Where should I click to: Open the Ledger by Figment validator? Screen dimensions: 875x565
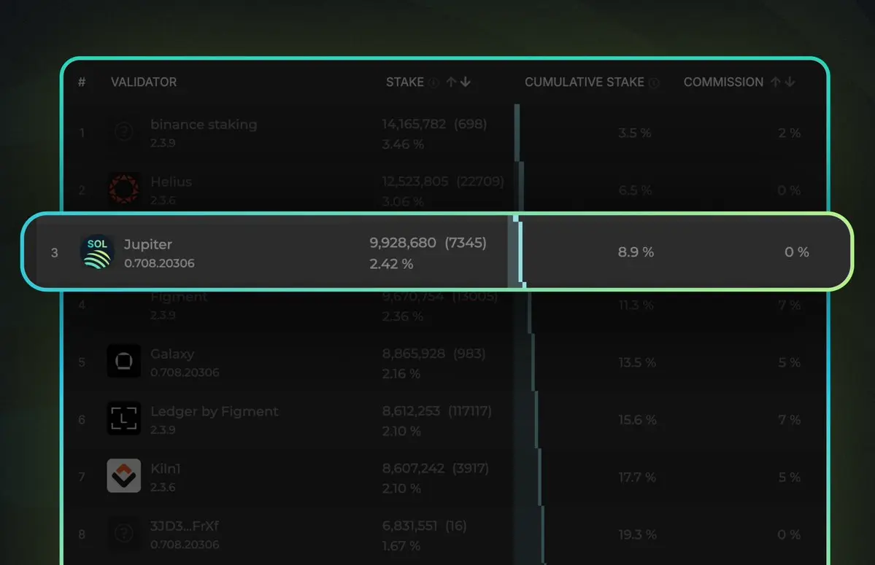tap(215, 411)
